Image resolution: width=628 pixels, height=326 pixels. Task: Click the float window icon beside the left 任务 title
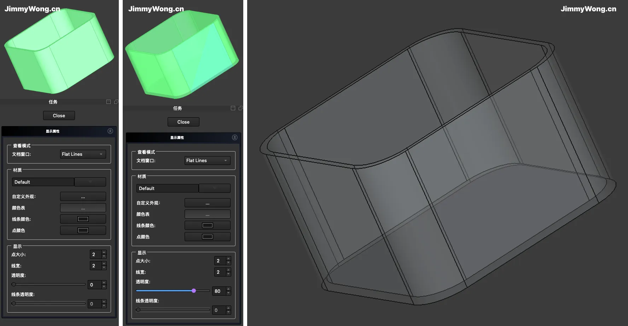pos(109,102)
